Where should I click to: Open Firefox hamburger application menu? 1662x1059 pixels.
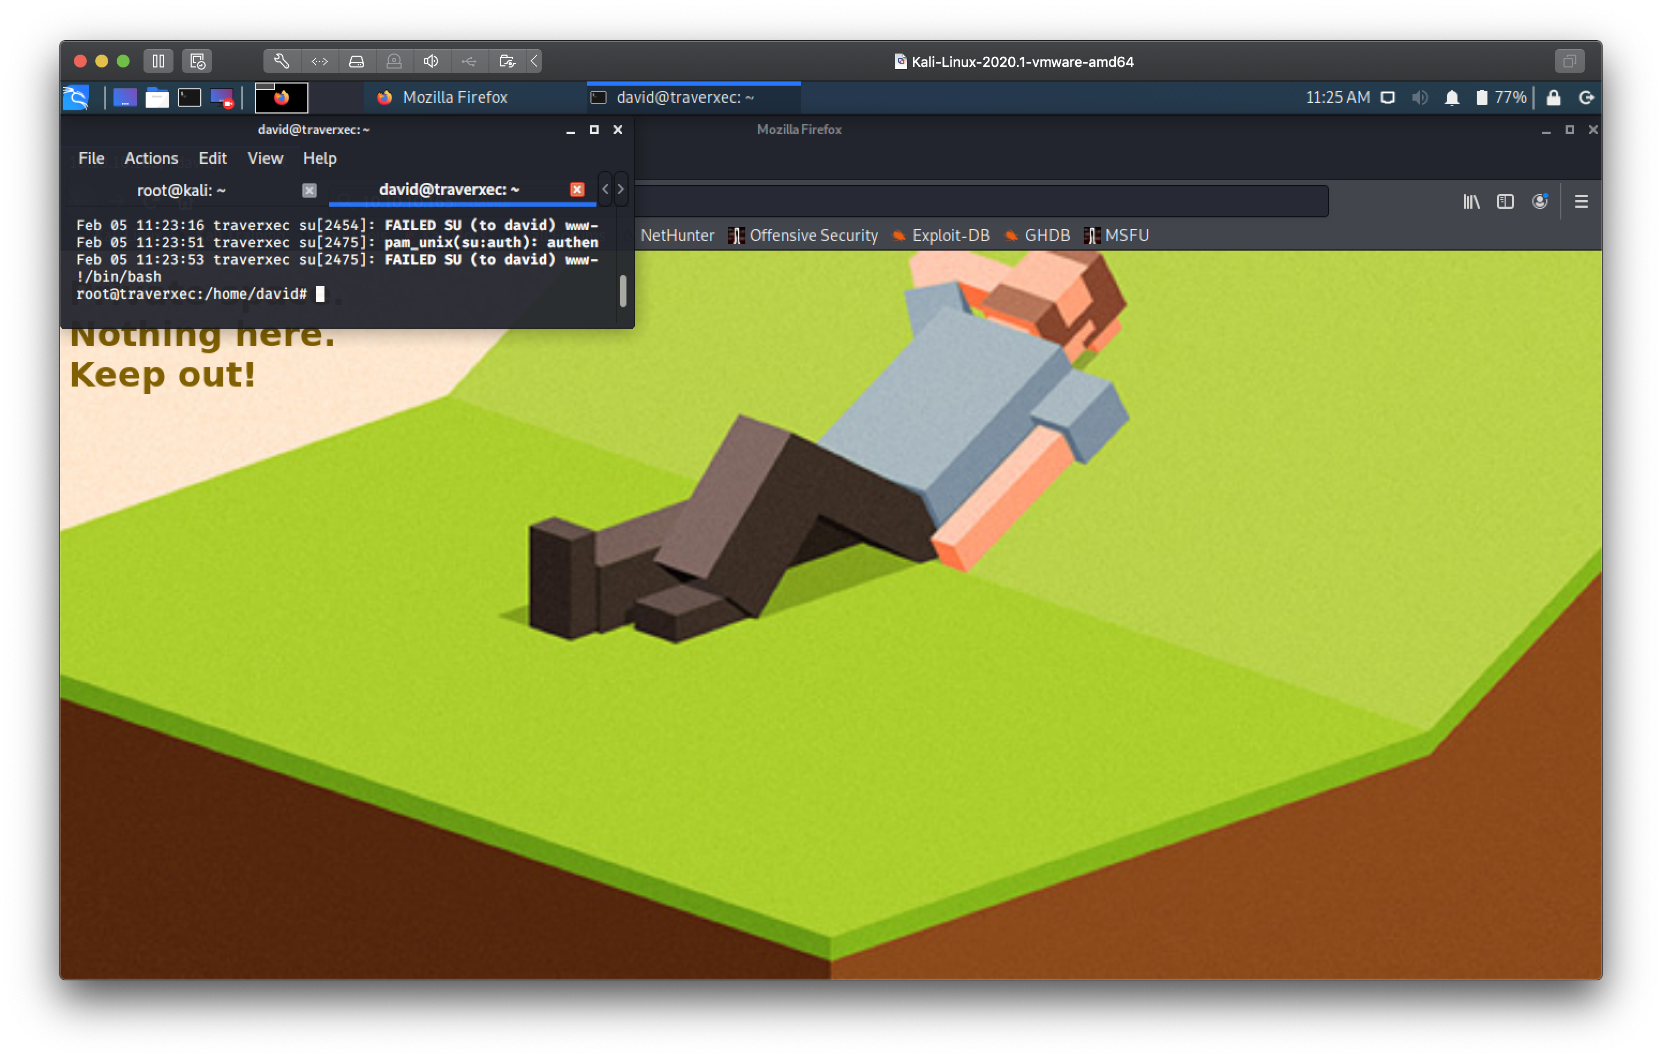(x=1581, y=202)
